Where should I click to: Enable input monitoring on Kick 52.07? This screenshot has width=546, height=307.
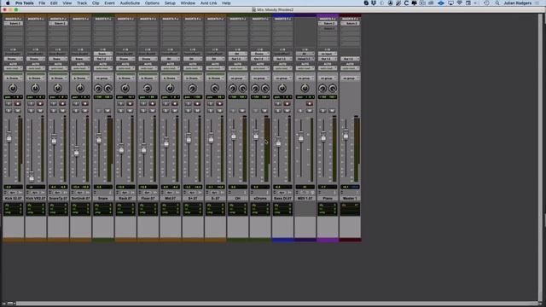click(9, 104)
